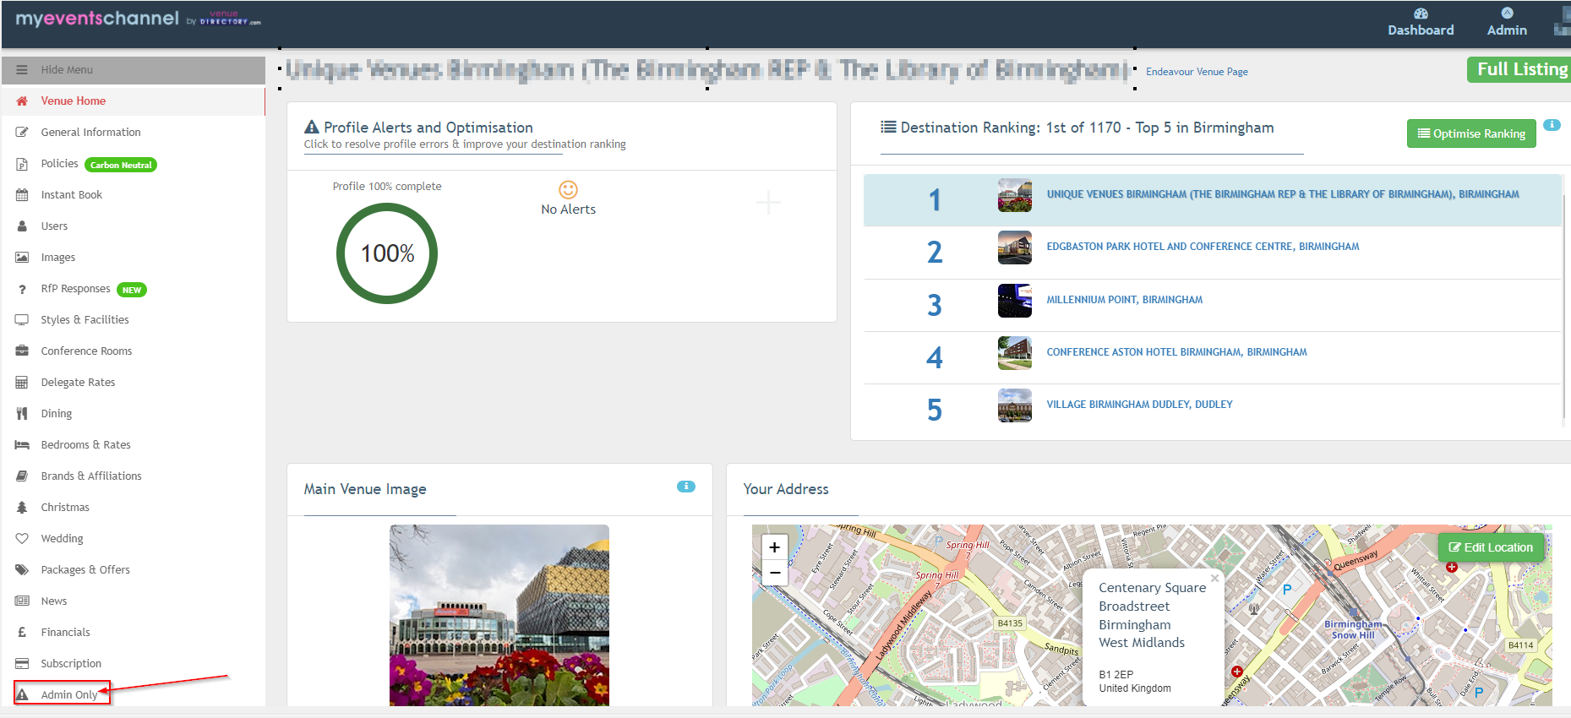1571x718 pixels.
Task: Click the Policies document icon
Action: point(22,164)
